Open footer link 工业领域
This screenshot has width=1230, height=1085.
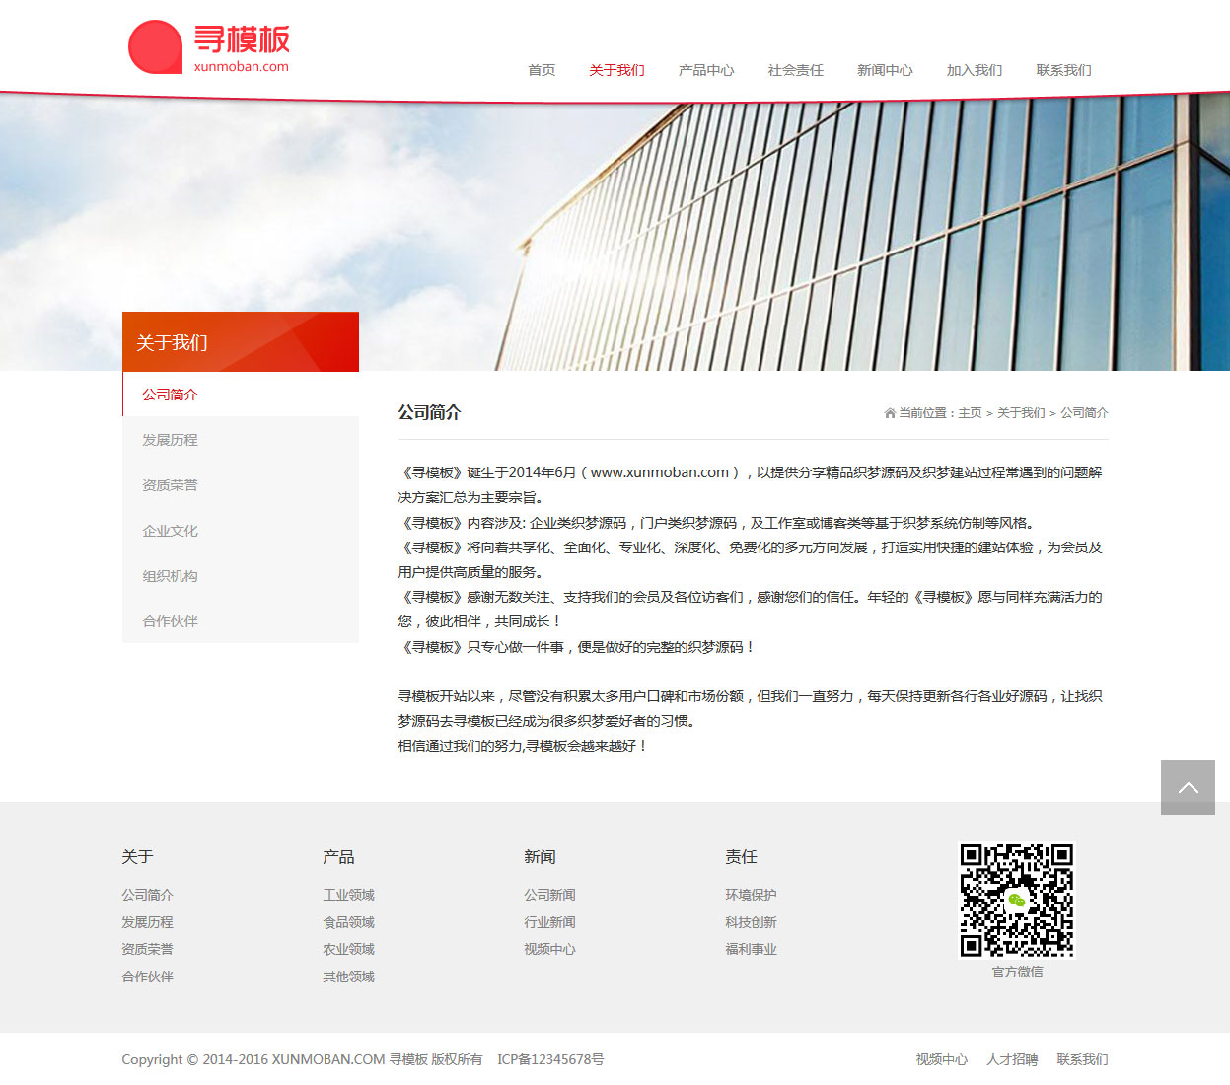click(x=348, y=895)
